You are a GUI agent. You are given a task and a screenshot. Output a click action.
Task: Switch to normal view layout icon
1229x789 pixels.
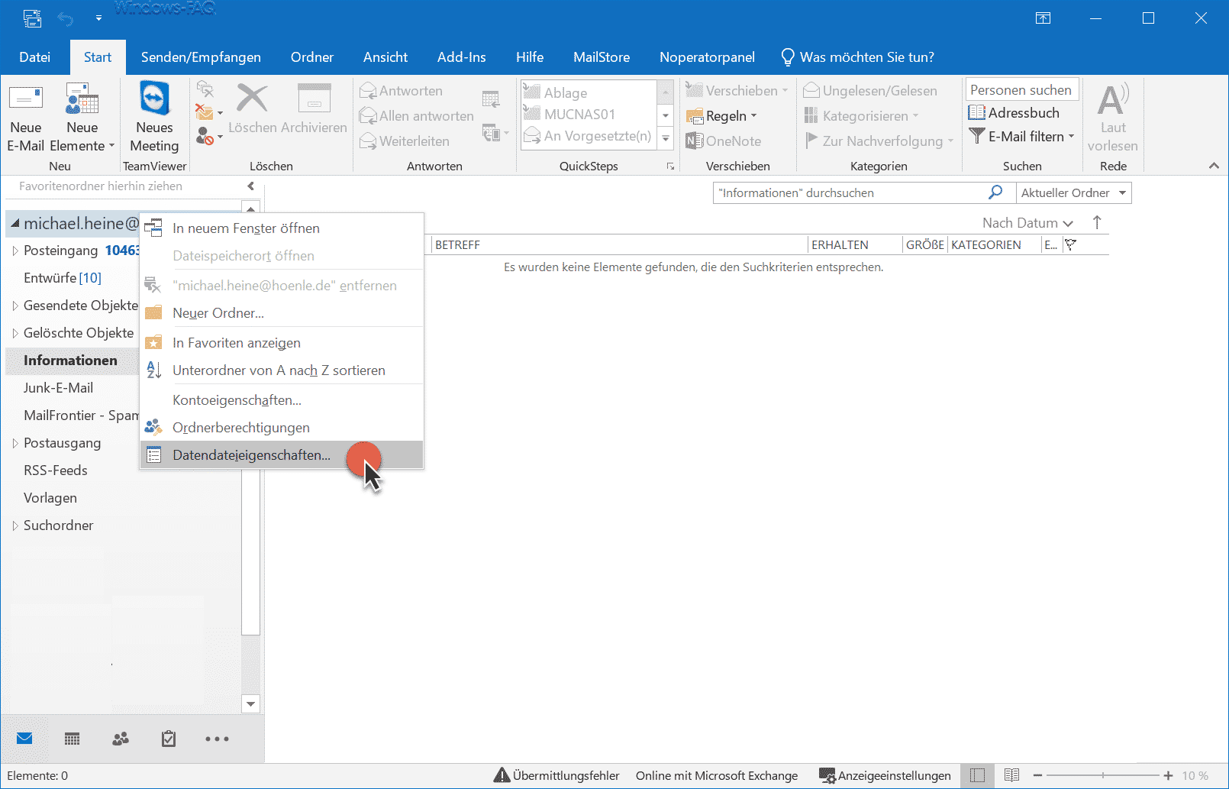click(x=977, y=775)
